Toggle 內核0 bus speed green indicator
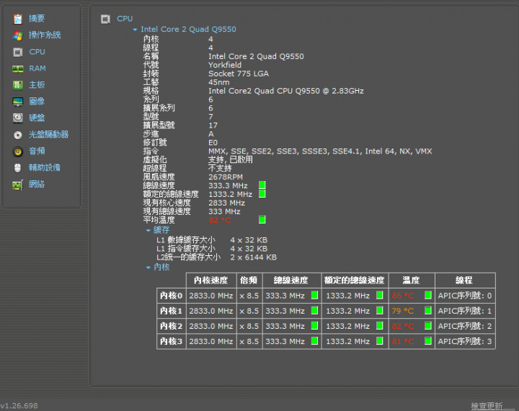 pos(315,295)
